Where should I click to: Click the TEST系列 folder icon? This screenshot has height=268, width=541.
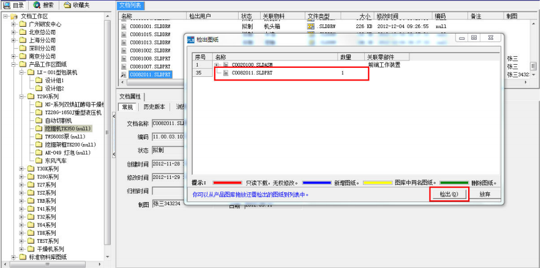click(x=31, y=241)
